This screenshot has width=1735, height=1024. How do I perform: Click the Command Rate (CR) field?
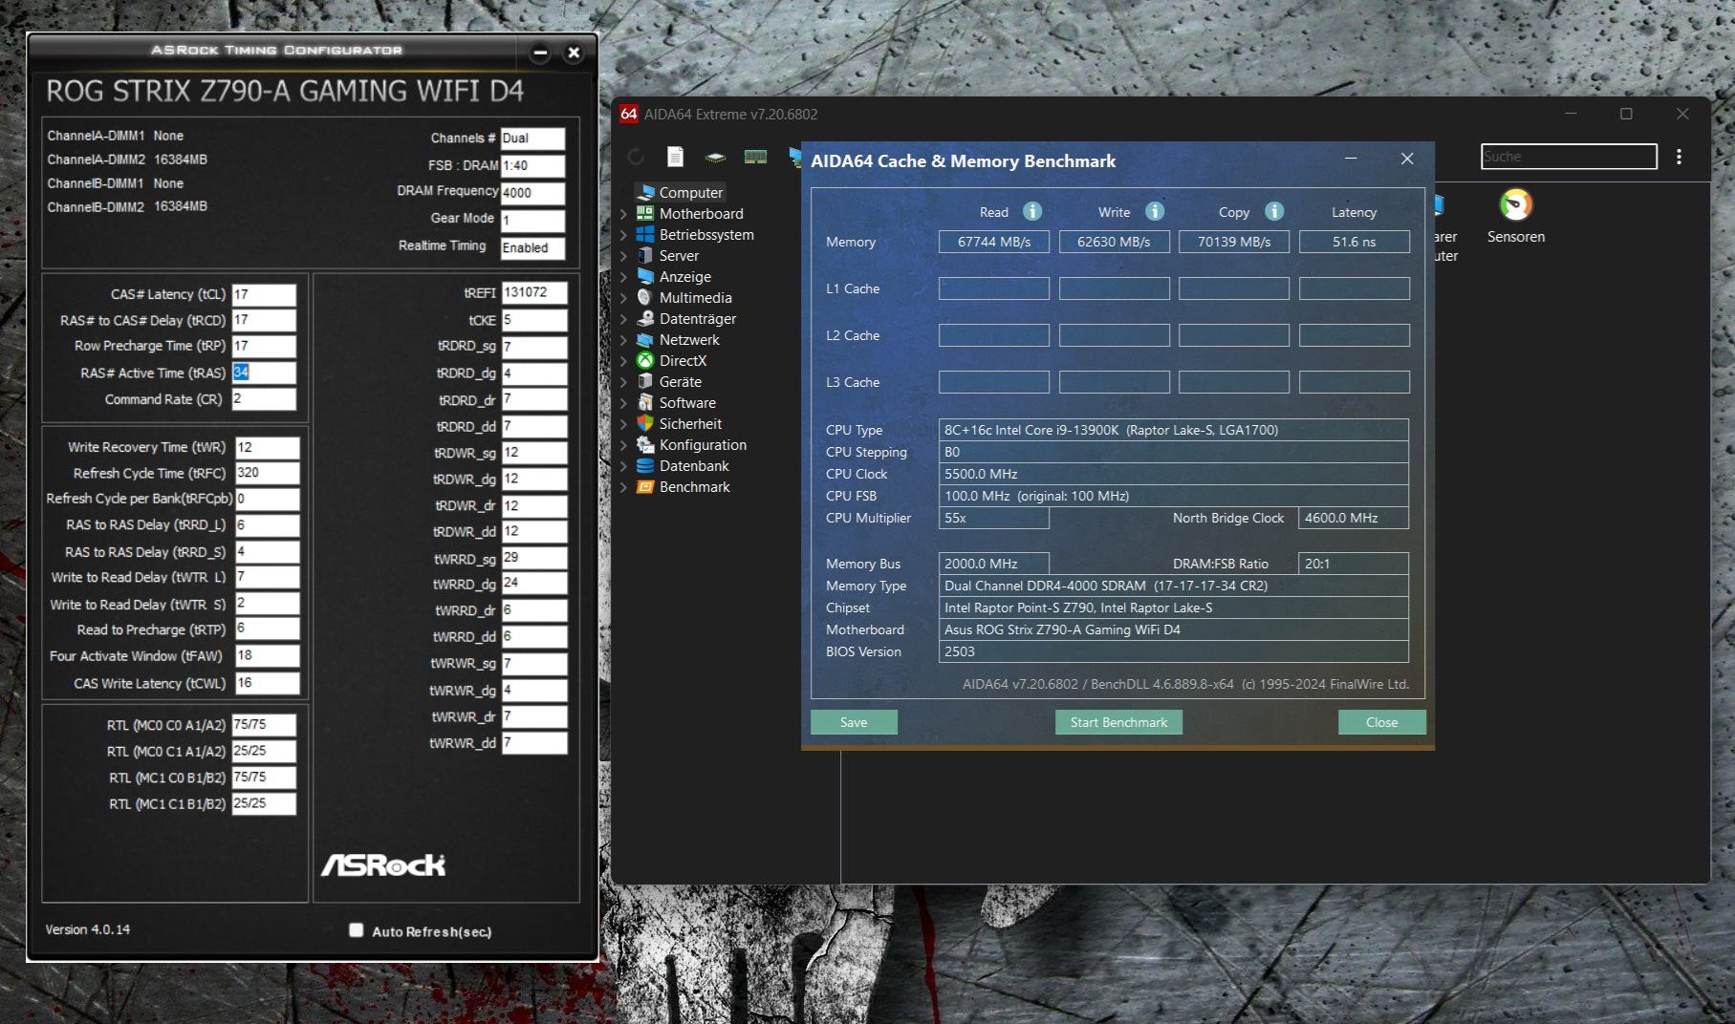coord(264,399)
